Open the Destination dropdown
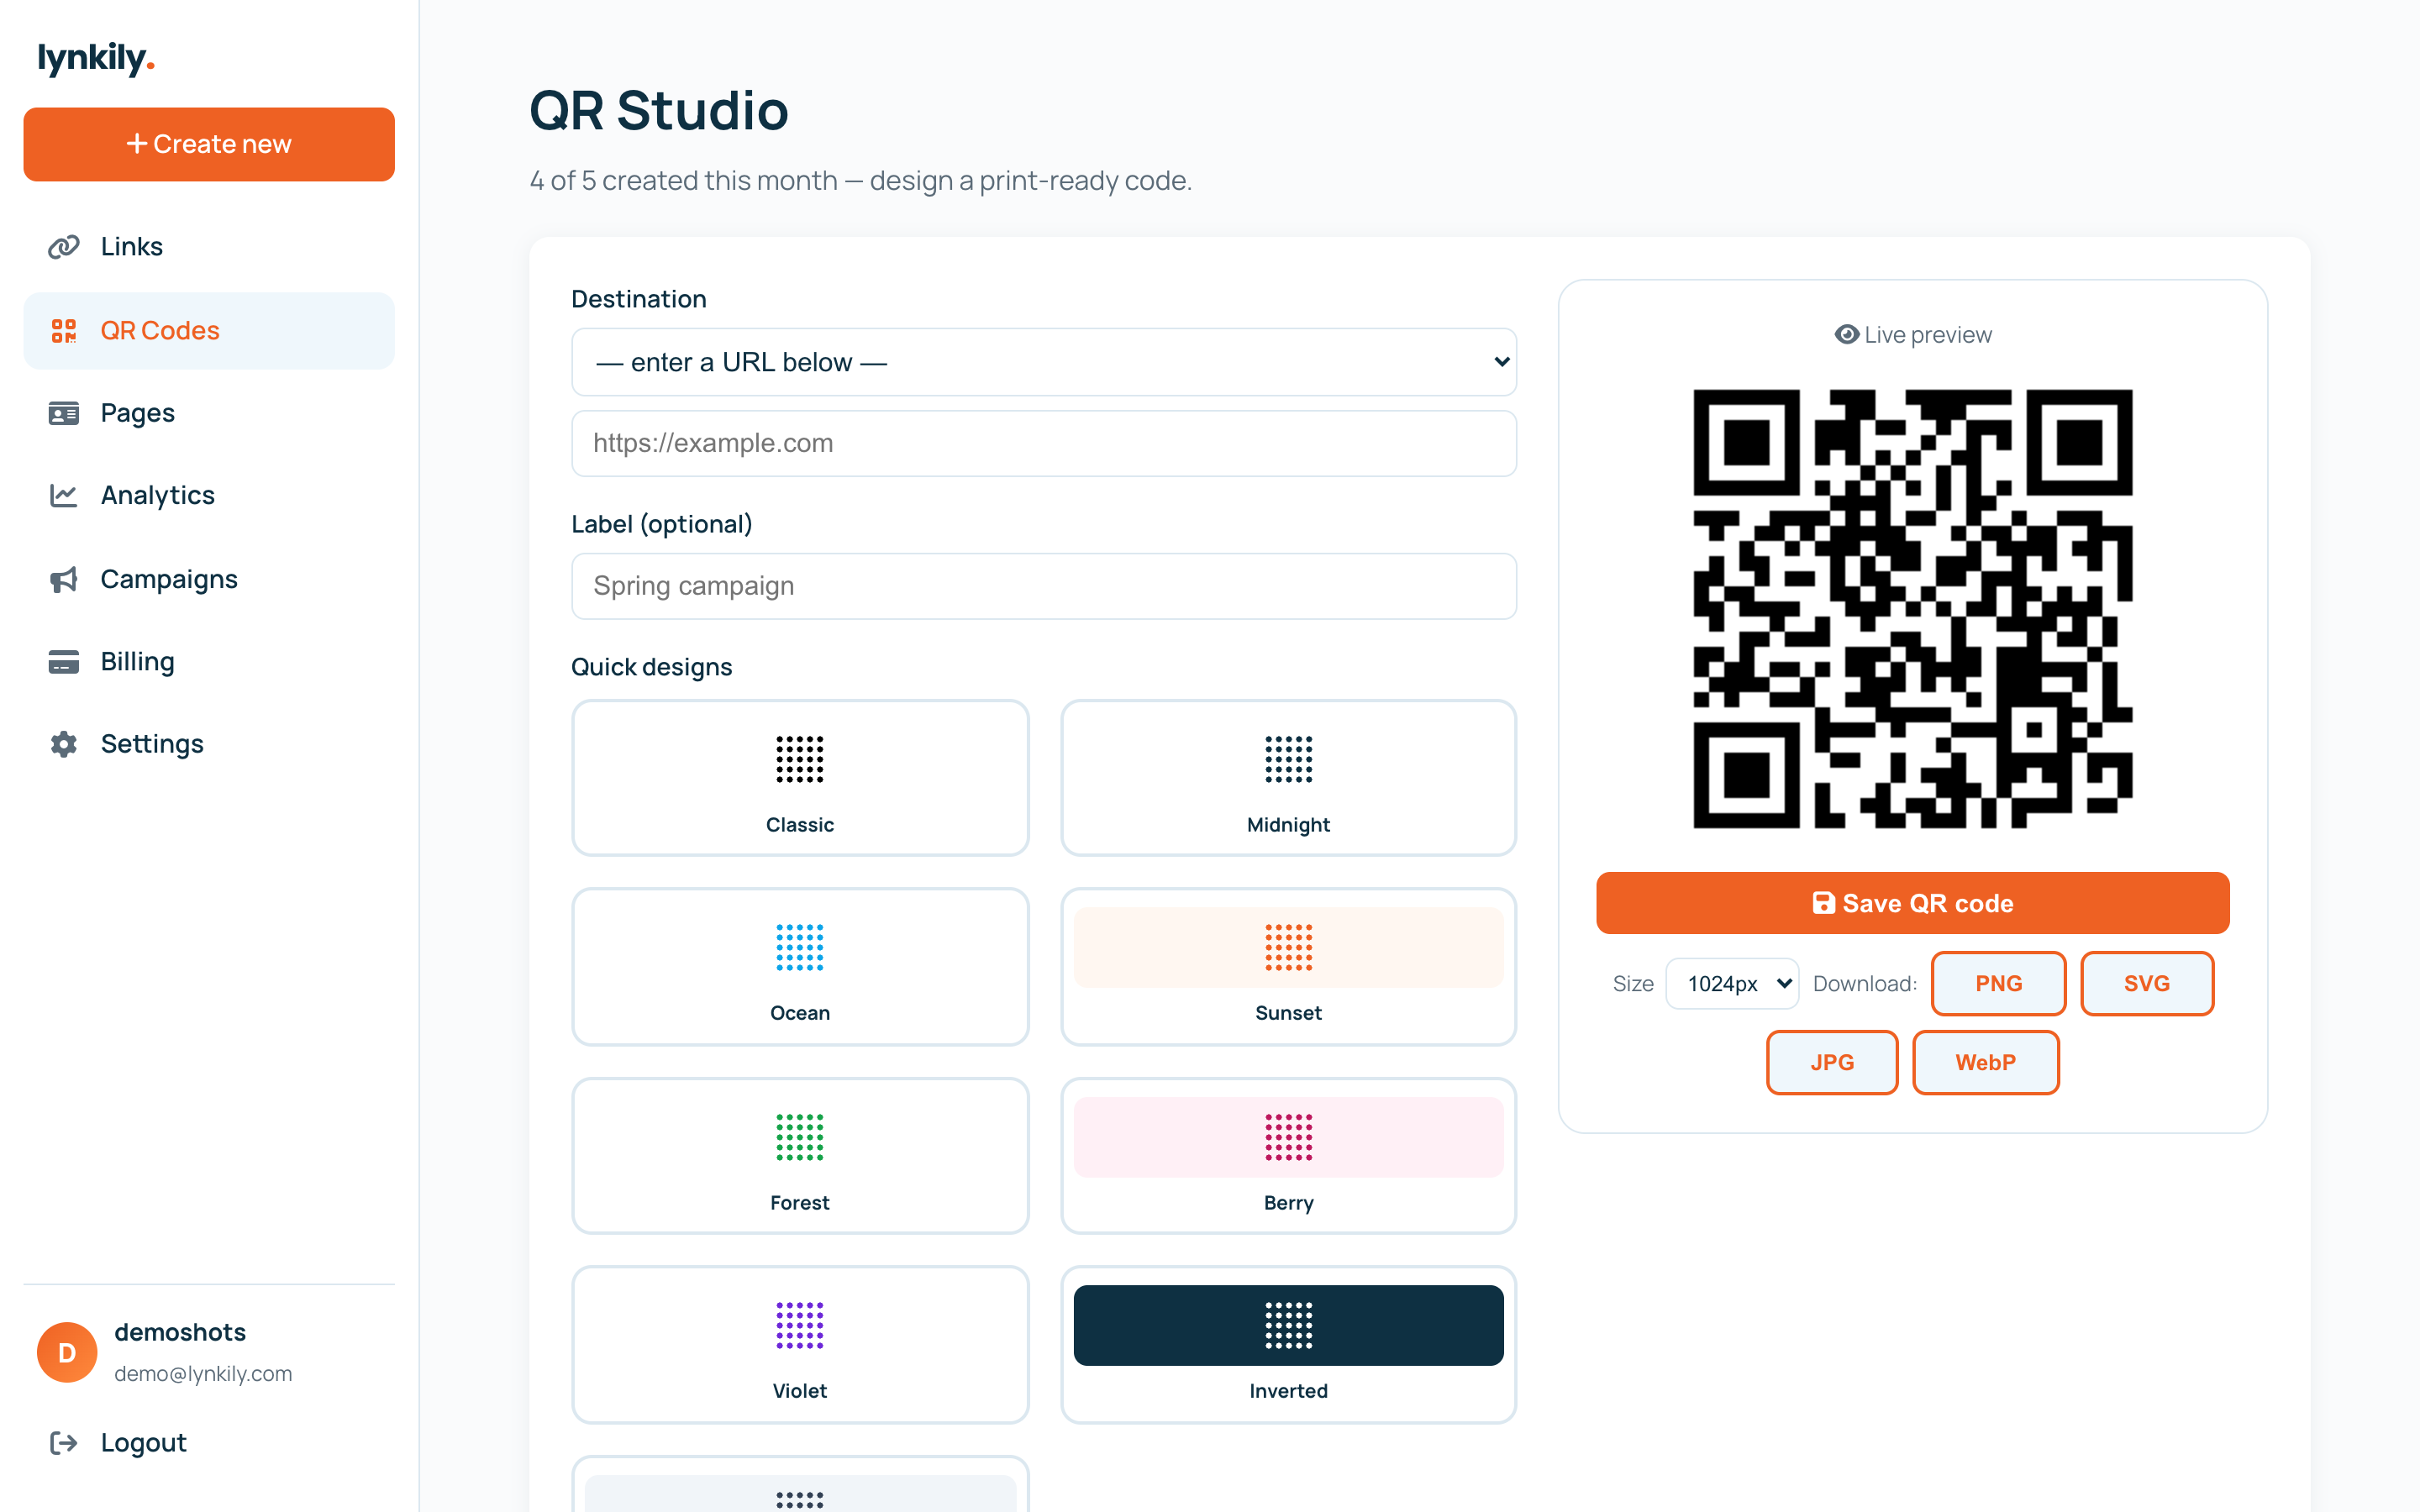 (1044, 362)
